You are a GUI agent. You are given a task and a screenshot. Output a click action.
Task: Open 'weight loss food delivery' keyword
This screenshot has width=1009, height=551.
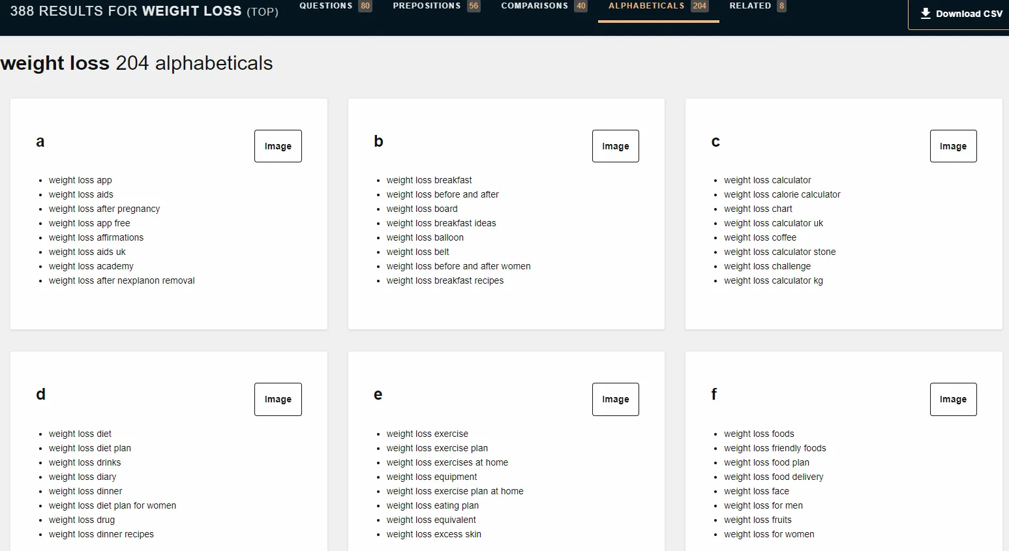click(x=774, y=477)
